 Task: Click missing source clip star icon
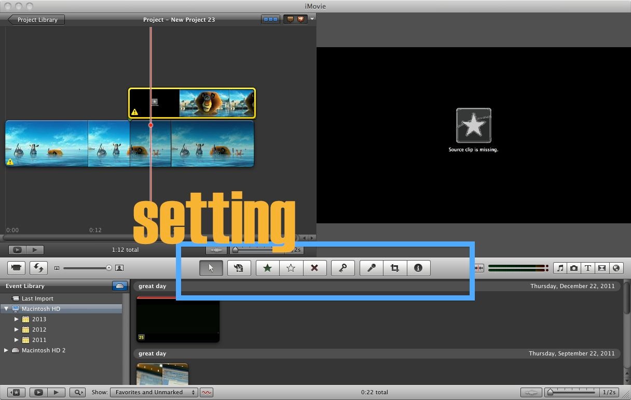point(473,125)
